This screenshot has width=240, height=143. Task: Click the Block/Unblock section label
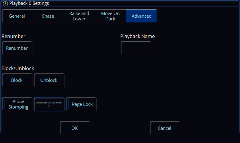point(18,68)
